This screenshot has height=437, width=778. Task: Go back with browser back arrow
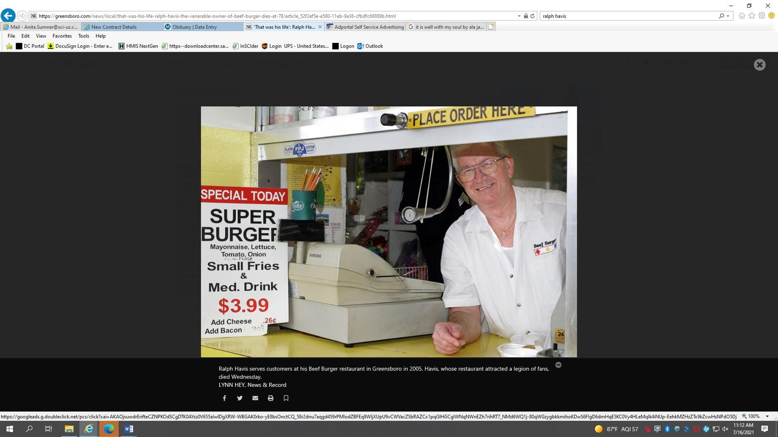[8, 16]
